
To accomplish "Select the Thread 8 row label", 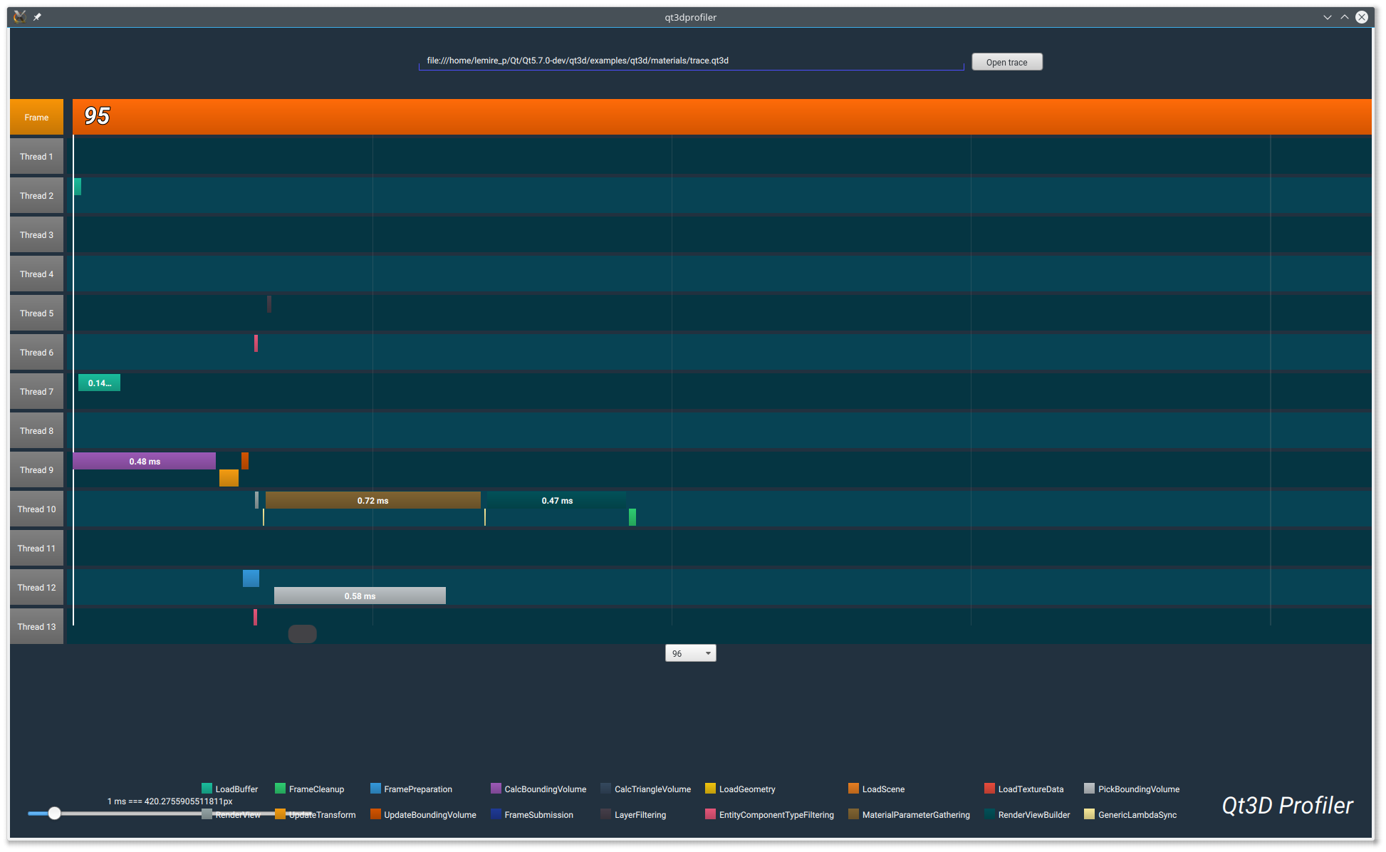I will 36,431.
